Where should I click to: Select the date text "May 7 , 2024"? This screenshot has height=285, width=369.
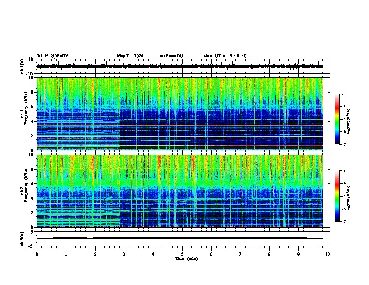coord(130,56)
